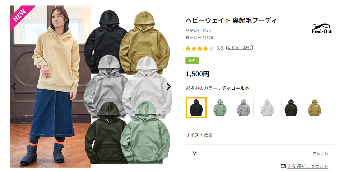Click the 入荷通知リクエスト link

(x=308, y=166)
